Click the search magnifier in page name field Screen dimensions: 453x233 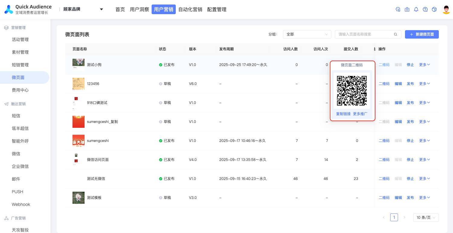coord(396,34)
